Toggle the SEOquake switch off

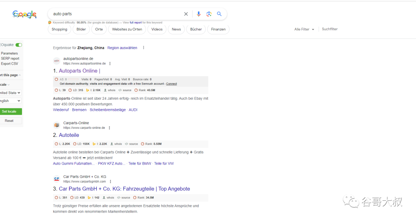click(x=18, y=45)
